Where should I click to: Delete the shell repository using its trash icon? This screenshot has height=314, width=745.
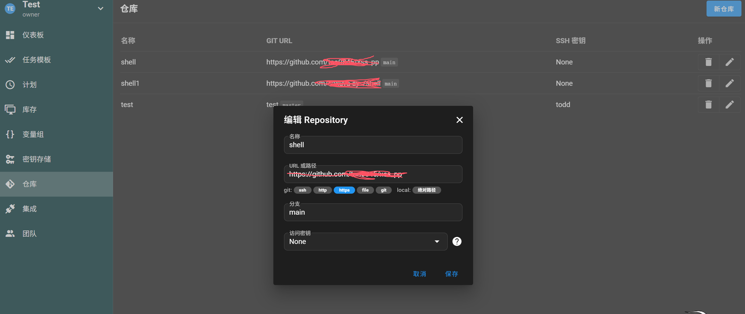(708, 62)
